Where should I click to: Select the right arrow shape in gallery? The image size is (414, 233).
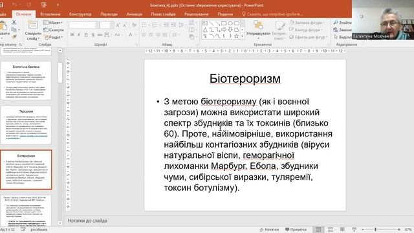pos(224,30)
